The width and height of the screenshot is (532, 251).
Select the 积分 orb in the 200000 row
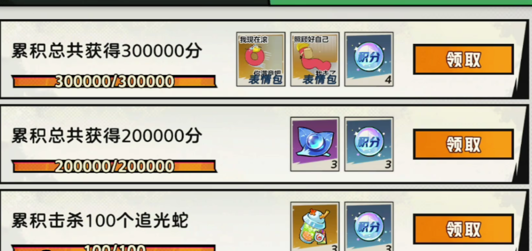[x=369, y=144]
